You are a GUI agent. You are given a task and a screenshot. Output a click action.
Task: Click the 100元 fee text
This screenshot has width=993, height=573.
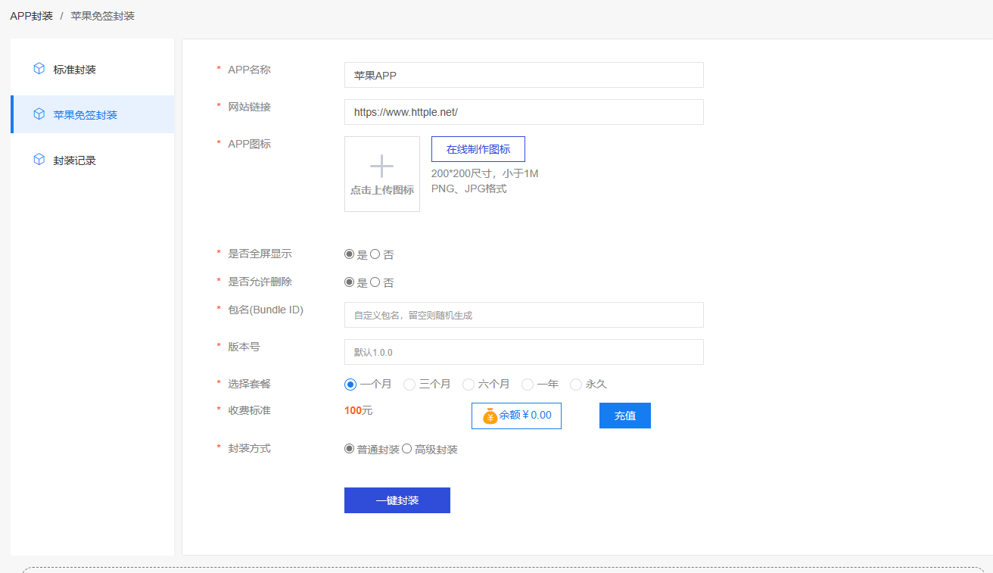pyautogui.click(x=359, y=411)
